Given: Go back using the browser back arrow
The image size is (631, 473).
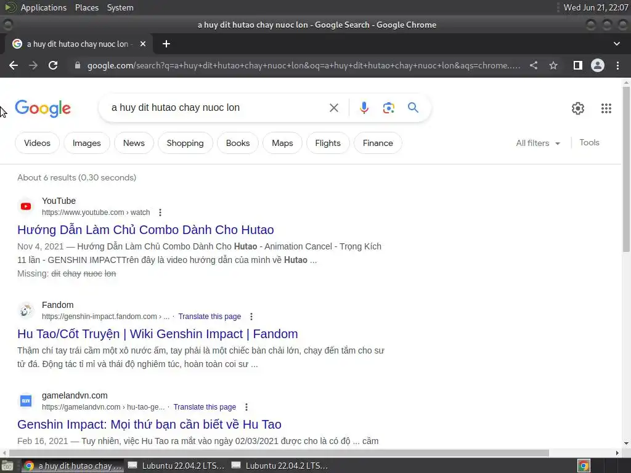Looking at the screenshot, I should [14, 65].
